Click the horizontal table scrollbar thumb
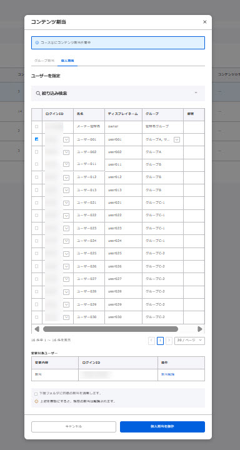Screen dimensions: 240x450 coord(111,329)
